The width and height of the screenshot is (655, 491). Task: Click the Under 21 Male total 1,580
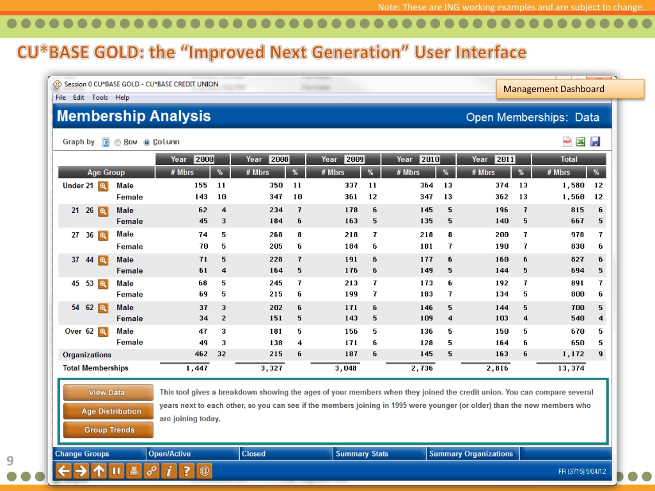click(x=573, y=185)
